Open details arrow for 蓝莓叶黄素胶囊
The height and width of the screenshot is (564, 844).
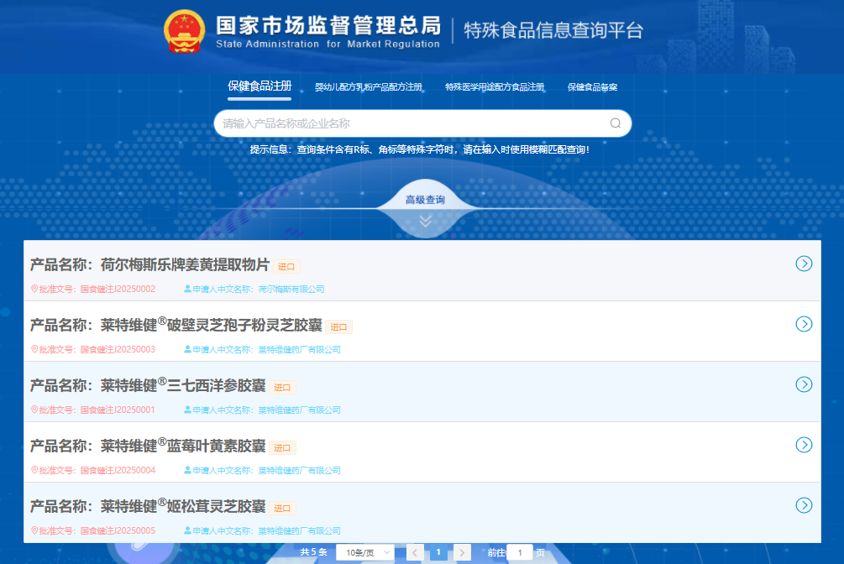(x=804, y=444)
